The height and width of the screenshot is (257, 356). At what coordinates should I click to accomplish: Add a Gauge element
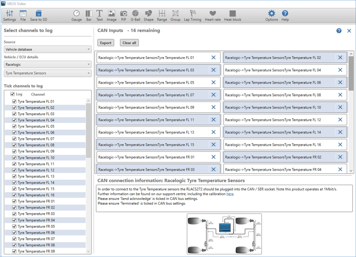click(x=76, y=16)
